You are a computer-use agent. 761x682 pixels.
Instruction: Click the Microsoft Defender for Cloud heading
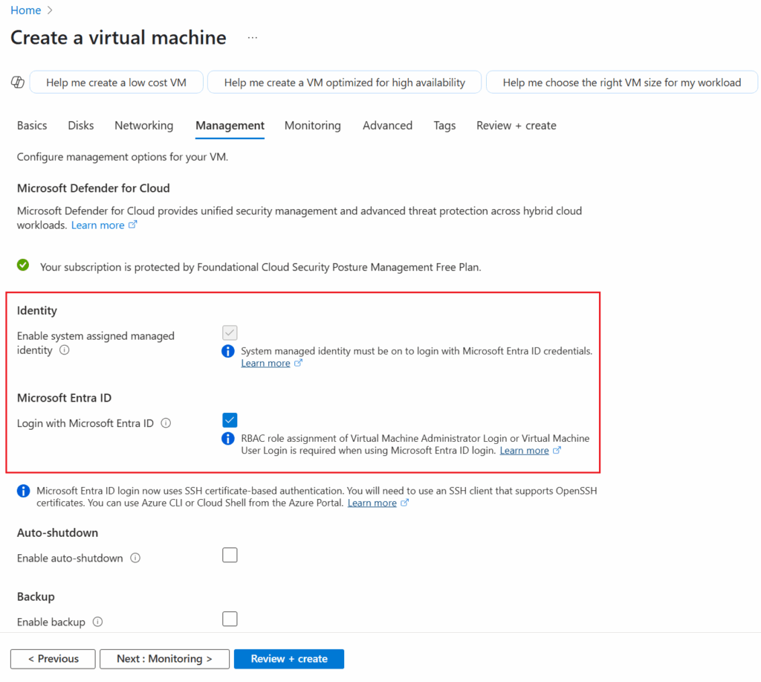pos(93,188)
